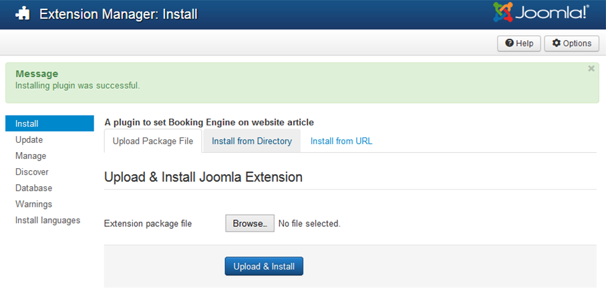
Task: Click the Joomla! logo
Action: (541, 13)
